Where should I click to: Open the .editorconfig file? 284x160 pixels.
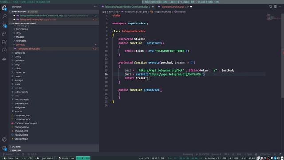point(21,92)
